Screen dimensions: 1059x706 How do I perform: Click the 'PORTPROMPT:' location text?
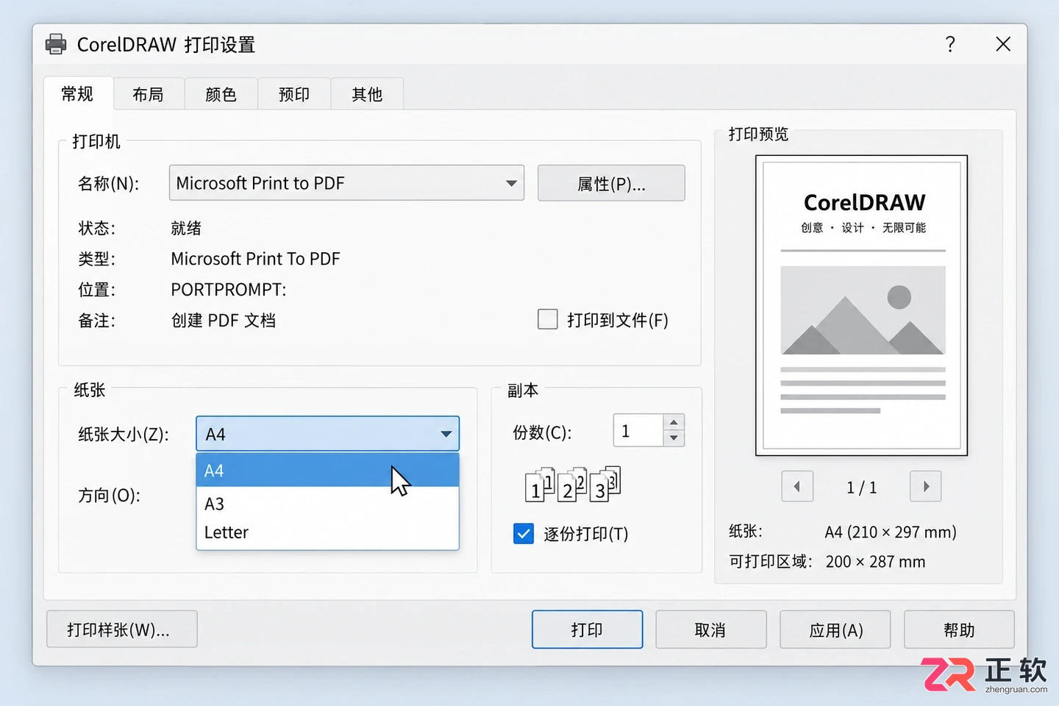[x=229, y=290]
